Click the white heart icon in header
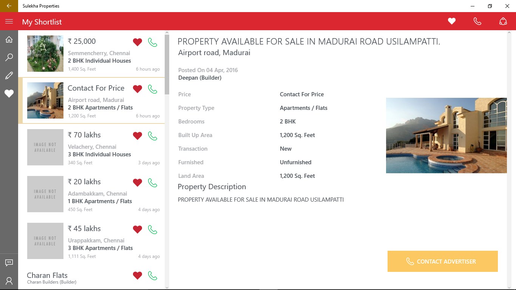Screen dimensions: 516x290 coord(452,22)
